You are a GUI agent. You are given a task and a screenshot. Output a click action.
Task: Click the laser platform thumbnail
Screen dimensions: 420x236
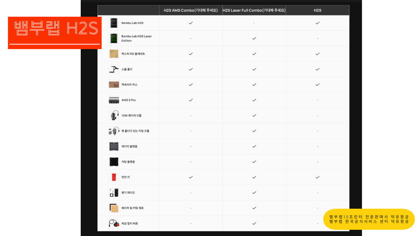[x=114, y=146]
